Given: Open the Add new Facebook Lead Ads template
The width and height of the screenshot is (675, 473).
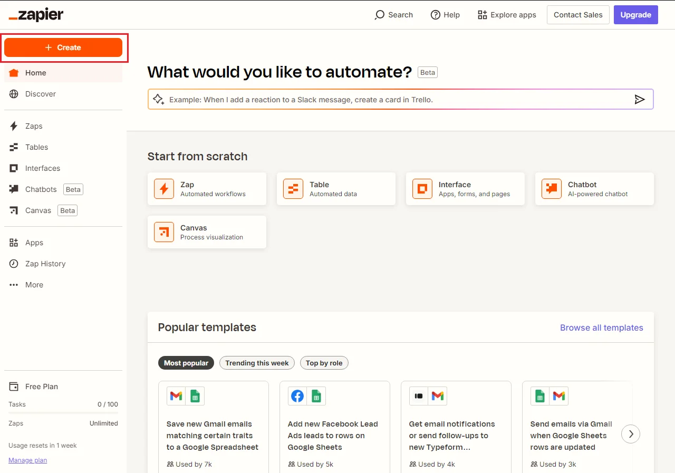Looking at the screenshot, I should coord(335,427).
